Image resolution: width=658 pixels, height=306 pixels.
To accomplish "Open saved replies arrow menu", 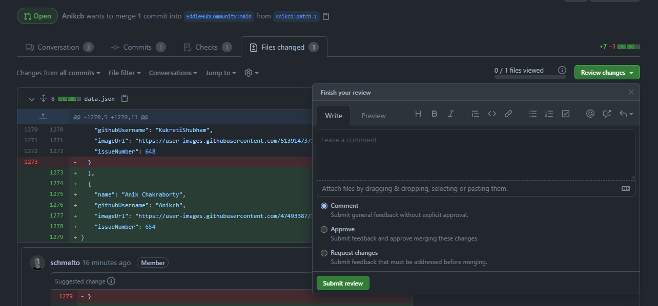I will [626, 114].
